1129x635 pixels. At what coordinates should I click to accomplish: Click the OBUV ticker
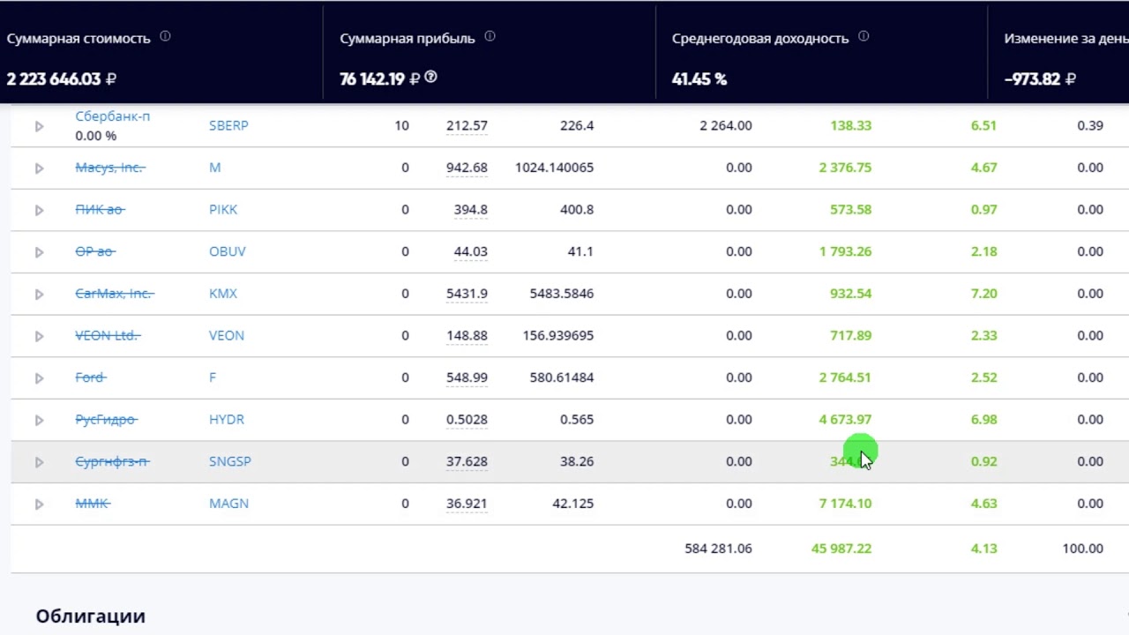point(228,251)
